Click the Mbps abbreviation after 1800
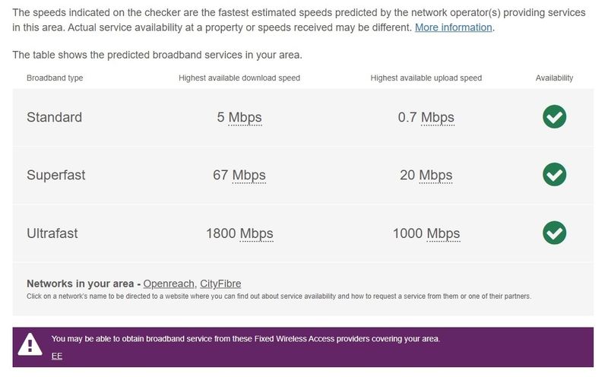This screenshot has height=377, width=608. click(x=256, y=233)
